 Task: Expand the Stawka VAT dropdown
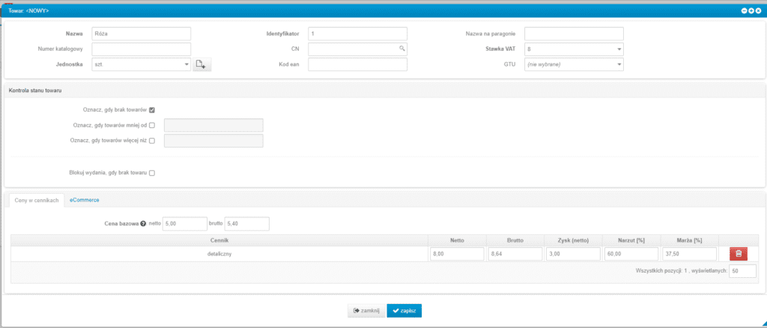pyautogui.click(x=619, y=49)
